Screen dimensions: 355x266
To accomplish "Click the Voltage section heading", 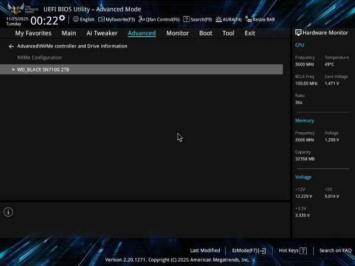I will (x=303, y=177).
